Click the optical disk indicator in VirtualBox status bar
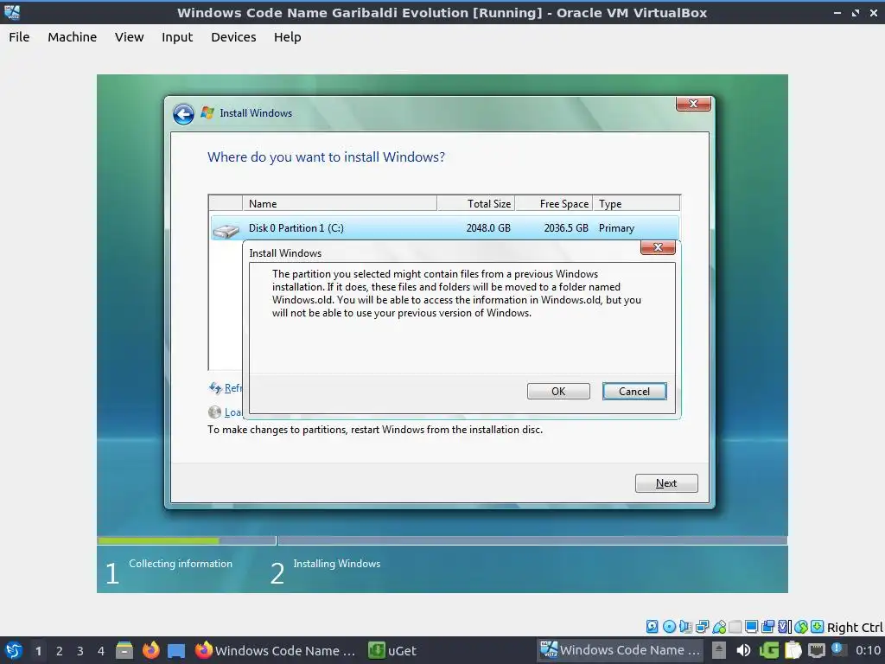 (x=670, y=626)
